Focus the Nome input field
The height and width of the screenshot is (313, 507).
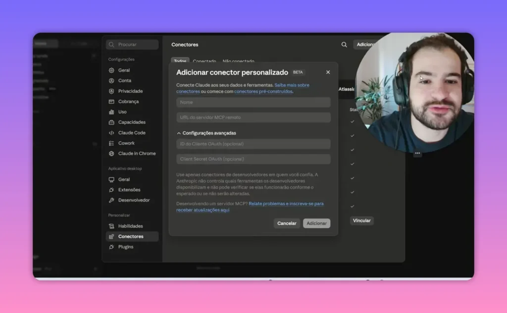253,103
